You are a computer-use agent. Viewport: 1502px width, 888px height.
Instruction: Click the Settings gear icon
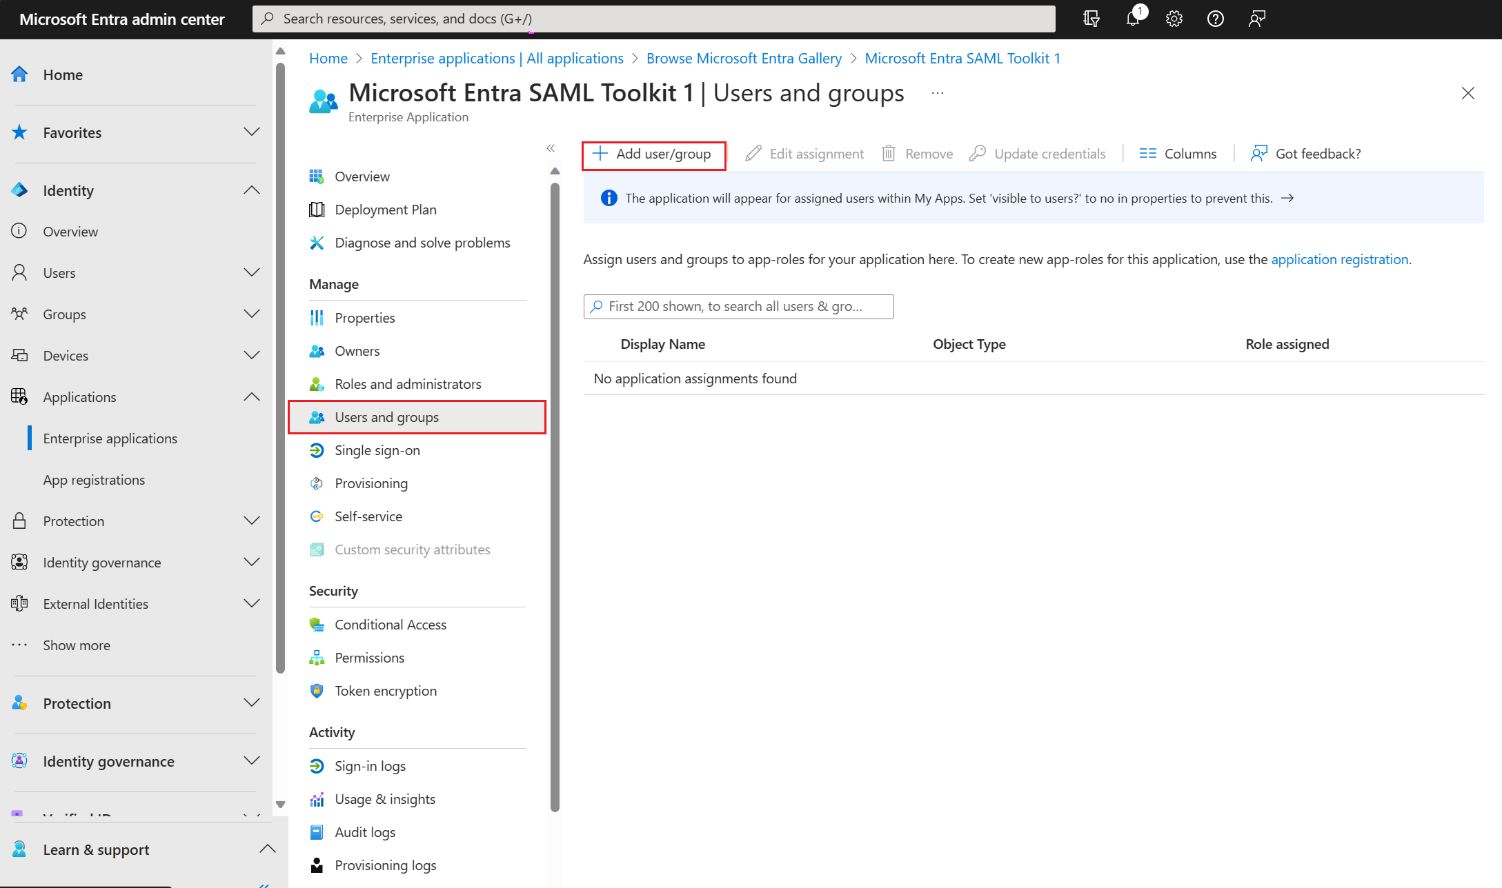tap(1174, 18)
